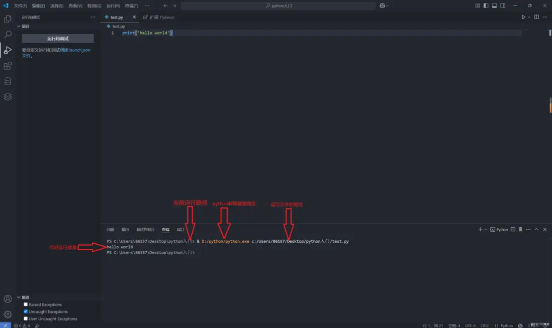Open the Extensions view in activity bar
The height and width of the screenshot is (328, 552).
pos(8,66)
